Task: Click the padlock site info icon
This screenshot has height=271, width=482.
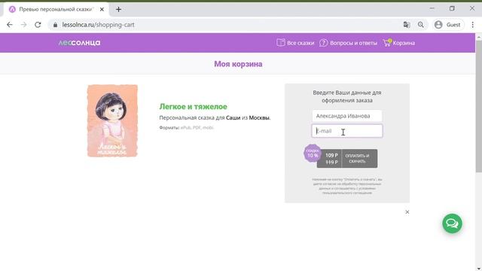Action: coord(55,25)
